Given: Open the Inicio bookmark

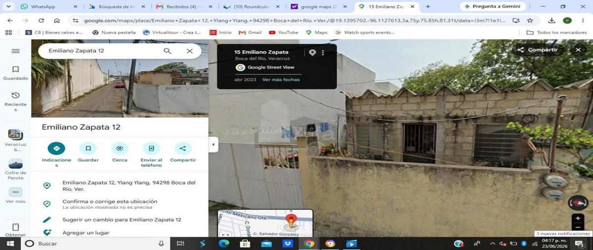Looking at the screenshot, I should [x=220, y=33].
